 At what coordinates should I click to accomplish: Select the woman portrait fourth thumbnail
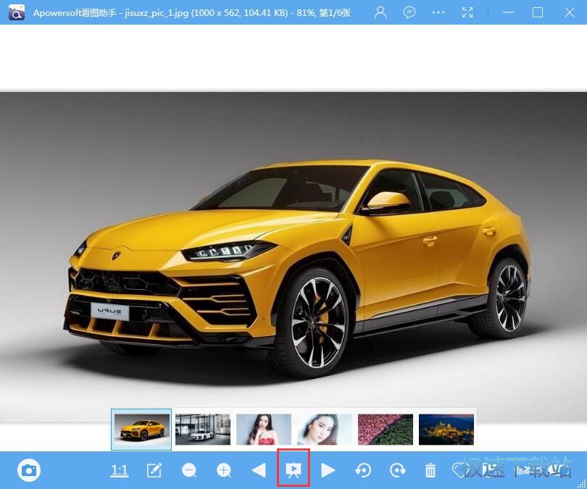[x=325, y=429]
